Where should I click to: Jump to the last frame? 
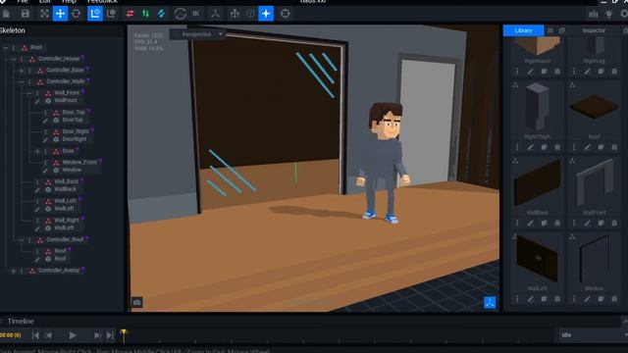(x=110, y=335)
